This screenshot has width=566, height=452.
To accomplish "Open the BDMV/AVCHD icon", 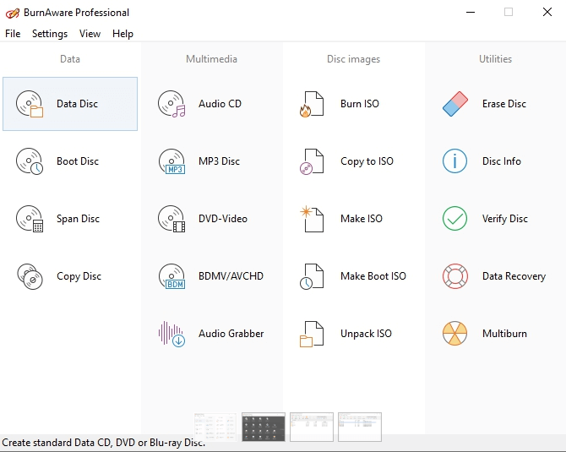I will point(171,276).
